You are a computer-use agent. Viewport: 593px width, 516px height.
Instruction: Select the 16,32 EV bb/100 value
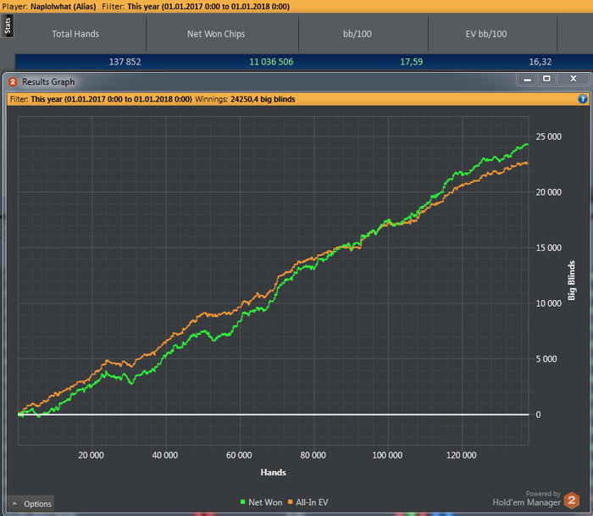pyautogui.click(x=540, y=62)
